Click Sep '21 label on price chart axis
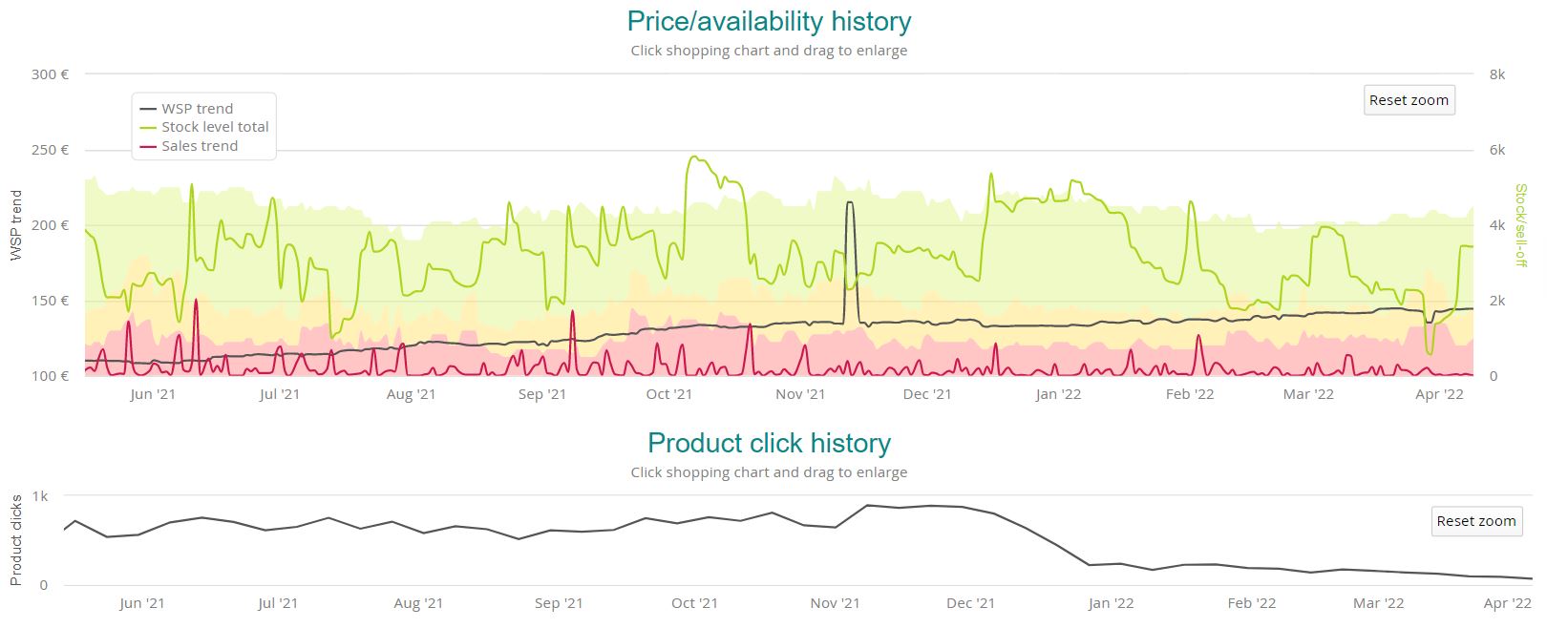This screenshot has width=1547, height=628. coord(542,394)
